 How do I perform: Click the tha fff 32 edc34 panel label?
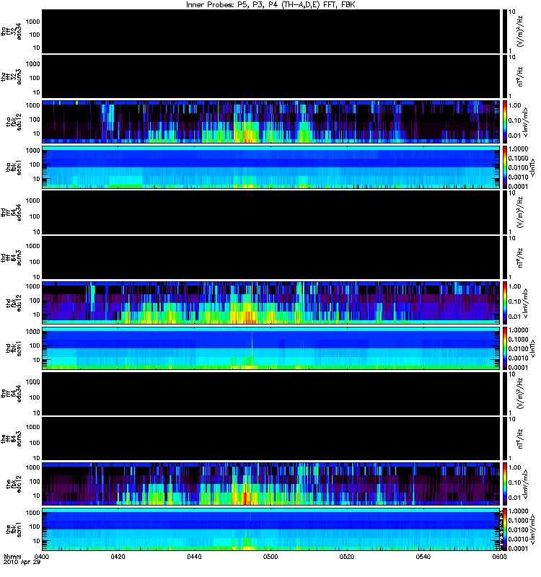pyautogui.click(x=12, y=32)
